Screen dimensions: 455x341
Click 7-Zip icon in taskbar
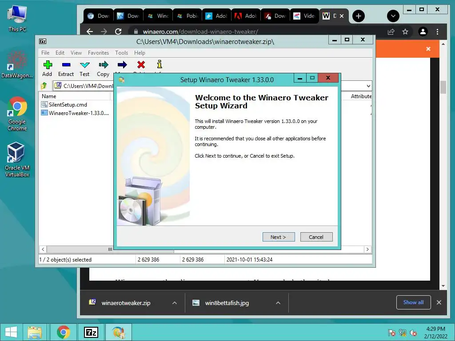91,332
